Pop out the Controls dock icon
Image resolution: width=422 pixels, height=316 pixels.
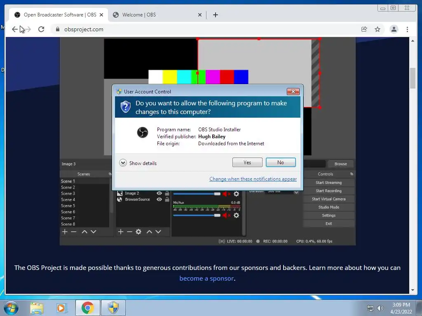coord(352,174)
